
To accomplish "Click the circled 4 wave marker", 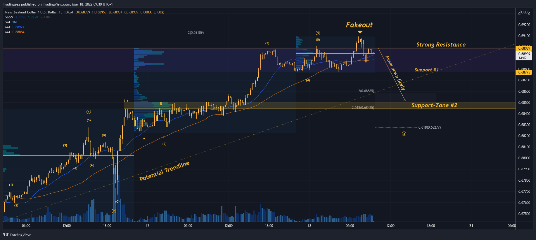I will 404,134.
